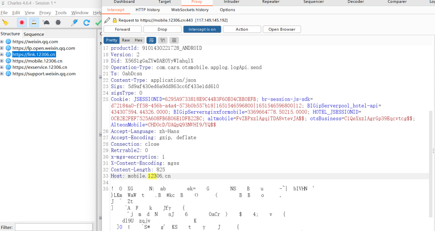The image size is (435, 231).
Task: Toggle the Intercept is on button
Action: click(202, 29)
